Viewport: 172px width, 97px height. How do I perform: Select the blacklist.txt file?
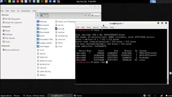[43, 64]
